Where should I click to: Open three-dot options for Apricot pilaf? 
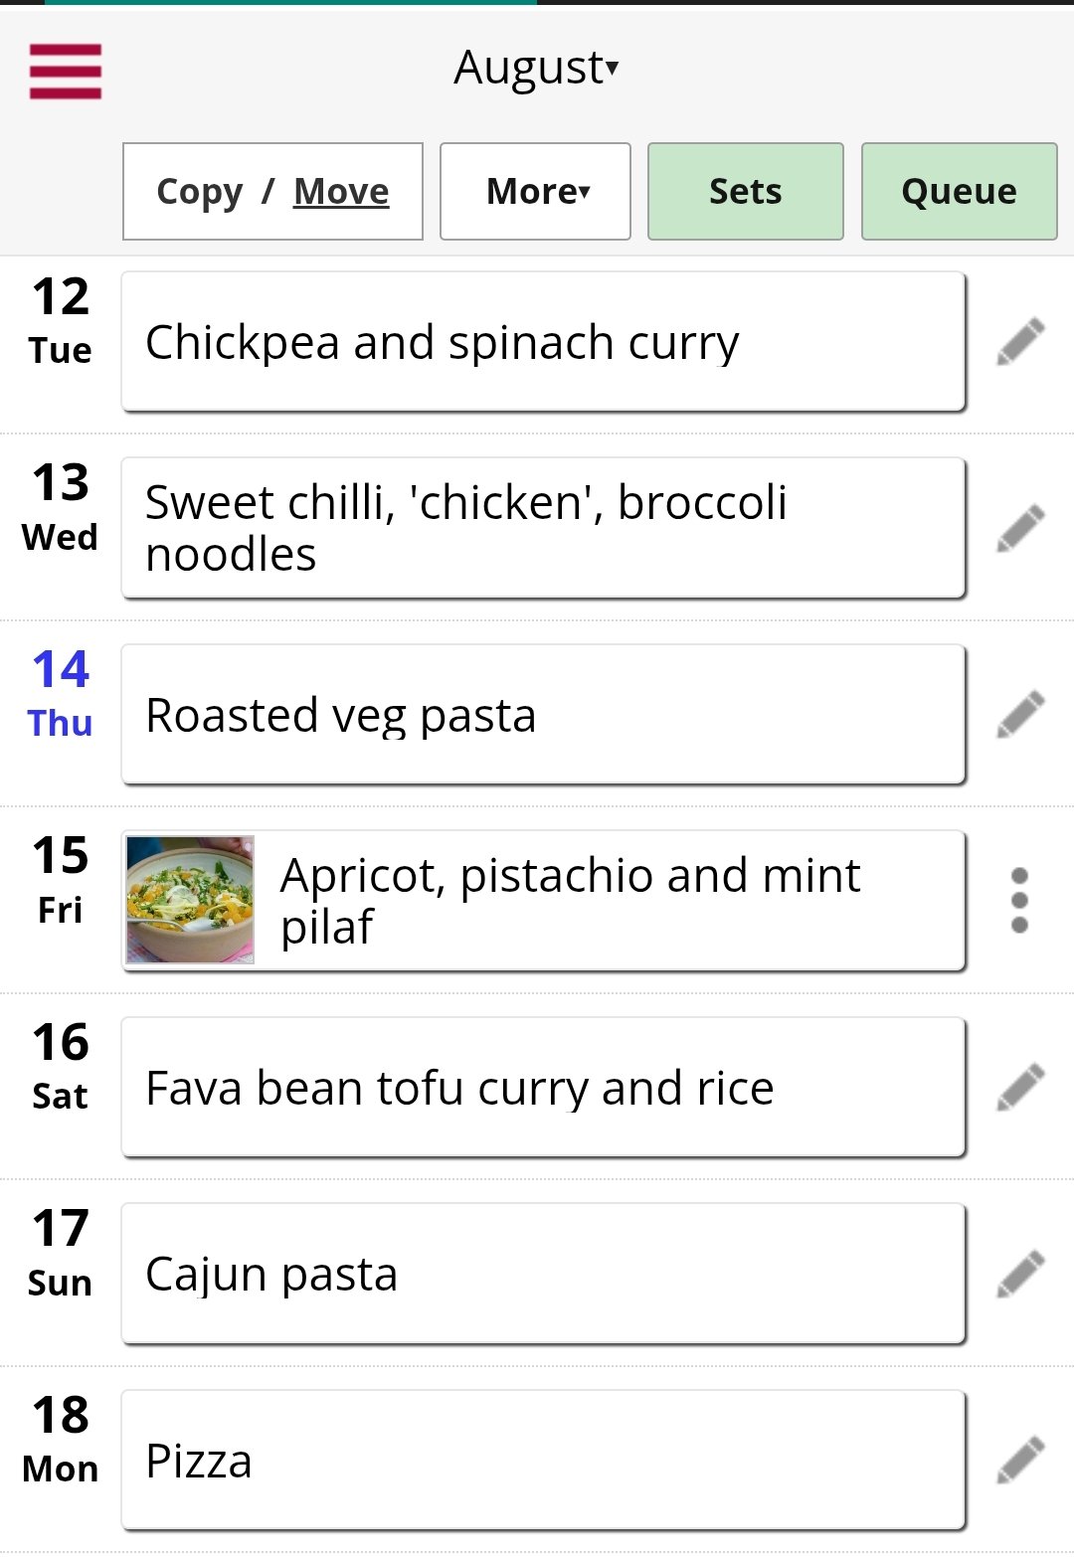pyautogui.click(x=1019, y=901)
